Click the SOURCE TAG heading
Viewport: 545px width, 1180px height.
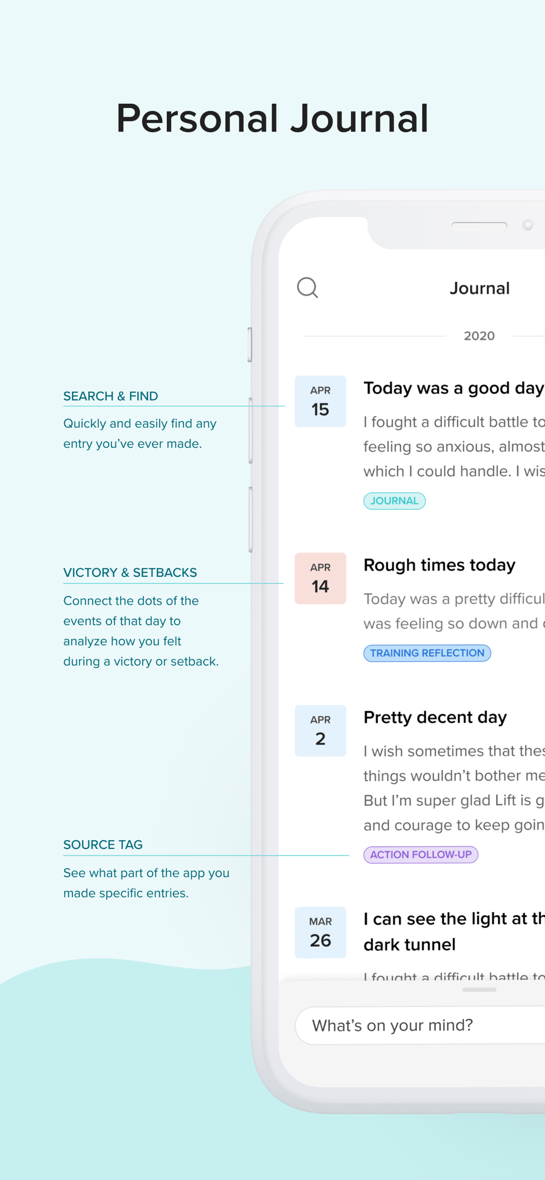tap(103, 845)
